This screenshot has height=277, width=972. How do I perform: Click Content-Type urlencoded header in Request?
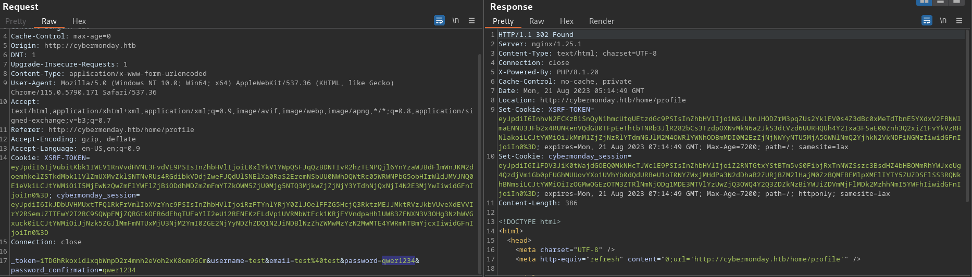pos(109,74)
